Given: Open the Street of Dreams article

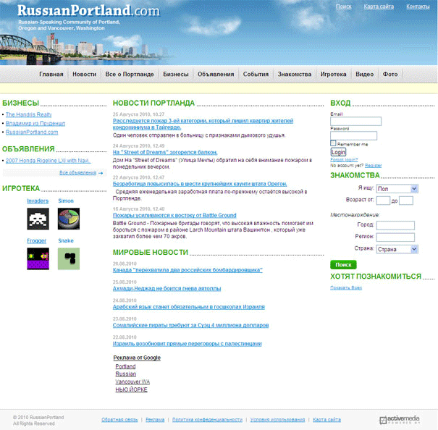Looking at the screenshot, I should click(x=165, y=153).
